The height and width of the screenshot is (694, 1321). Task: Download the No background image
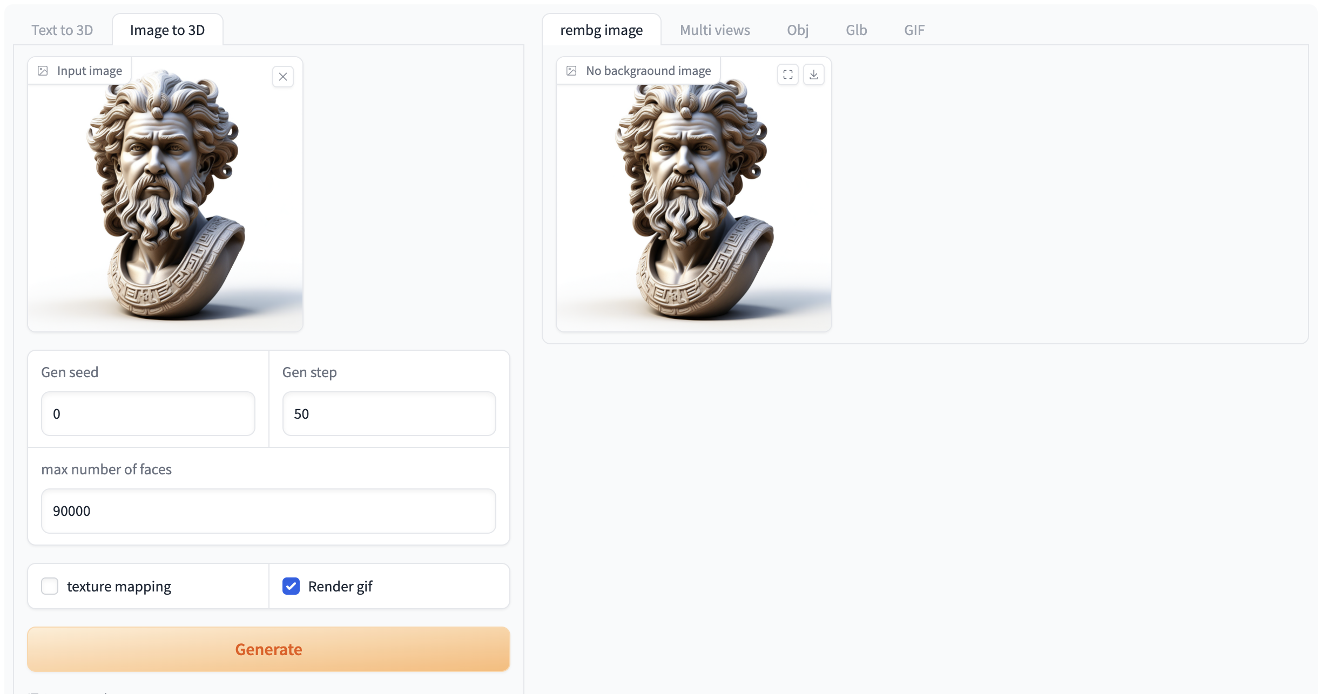[814, 74]
